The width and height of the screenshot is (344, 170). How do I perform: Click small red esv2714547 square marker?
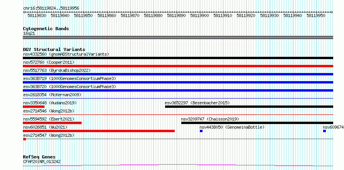point(24,139)
